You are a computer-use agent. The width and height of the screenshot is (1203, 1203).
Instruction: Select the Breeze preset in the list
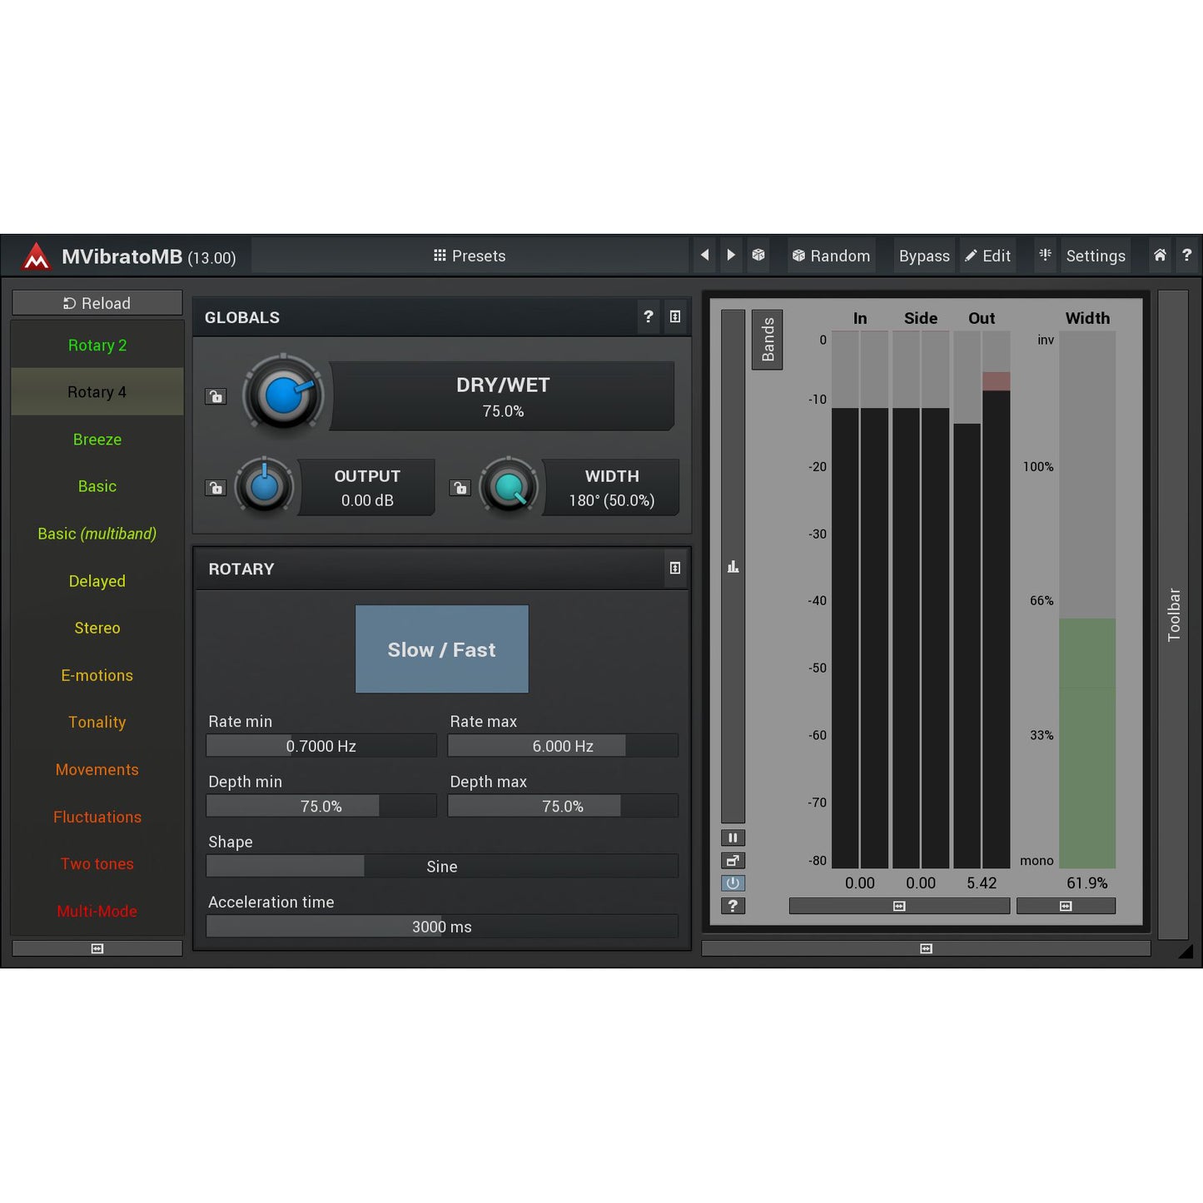click(x=97, y=439)
